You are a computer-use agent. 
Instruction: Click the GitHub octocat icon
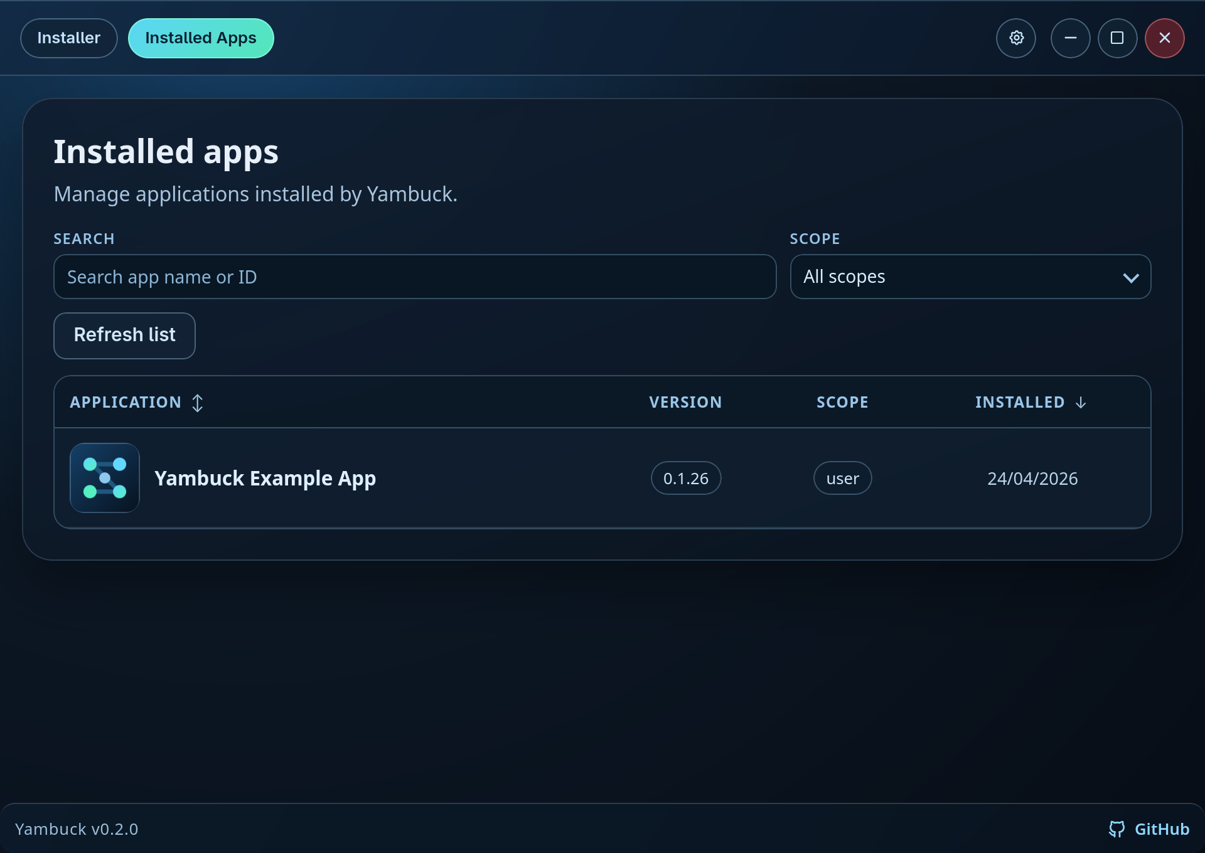(1117, 829)
